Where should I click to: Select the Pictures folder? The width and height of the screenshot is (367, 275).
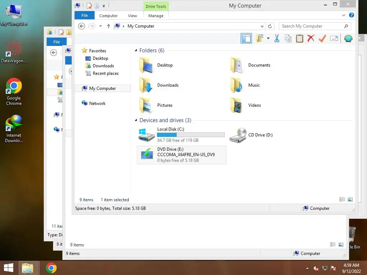point(156,105)
